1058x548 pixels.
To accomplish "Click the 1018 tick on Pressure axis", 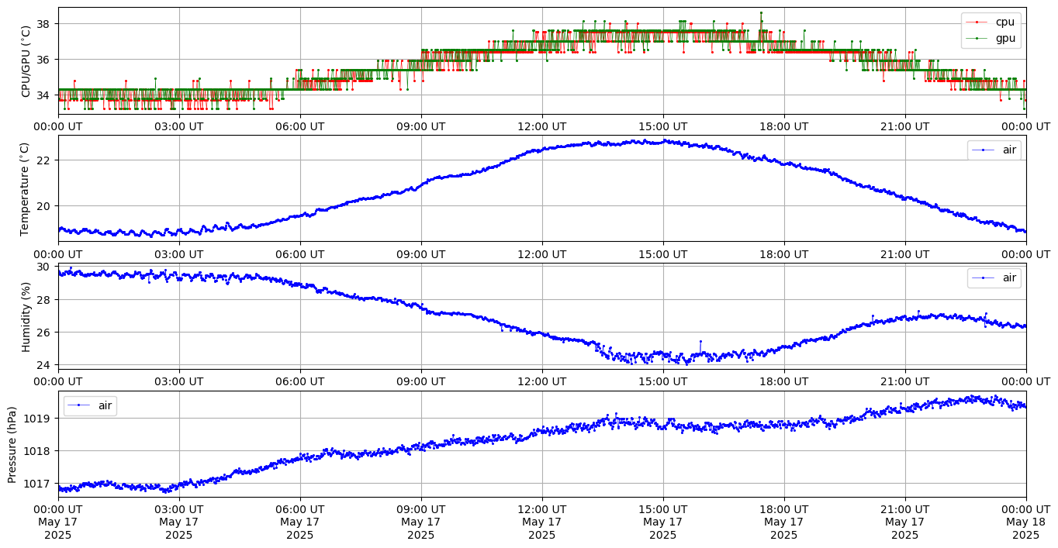I will point(36,451).
